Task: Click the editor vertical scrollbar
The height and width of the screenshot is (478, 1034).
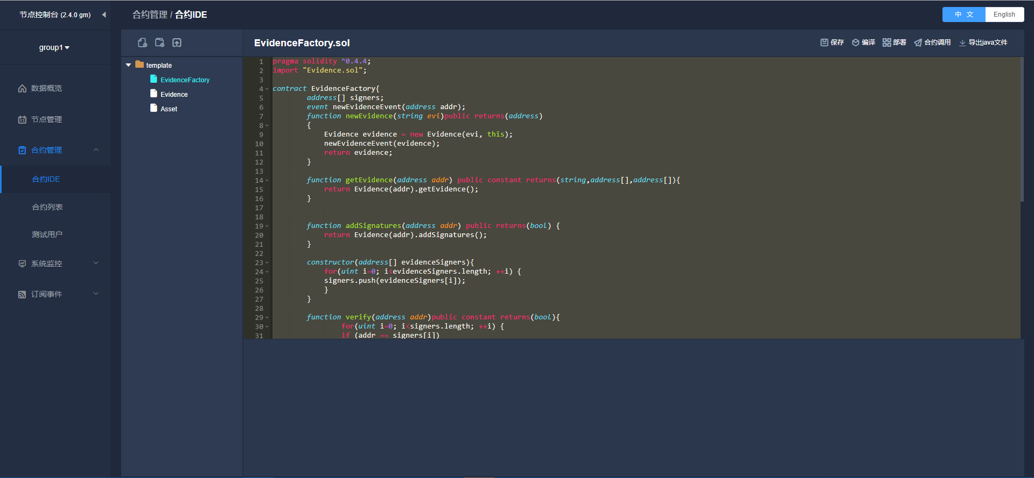Action: [x=1022, y=129]
